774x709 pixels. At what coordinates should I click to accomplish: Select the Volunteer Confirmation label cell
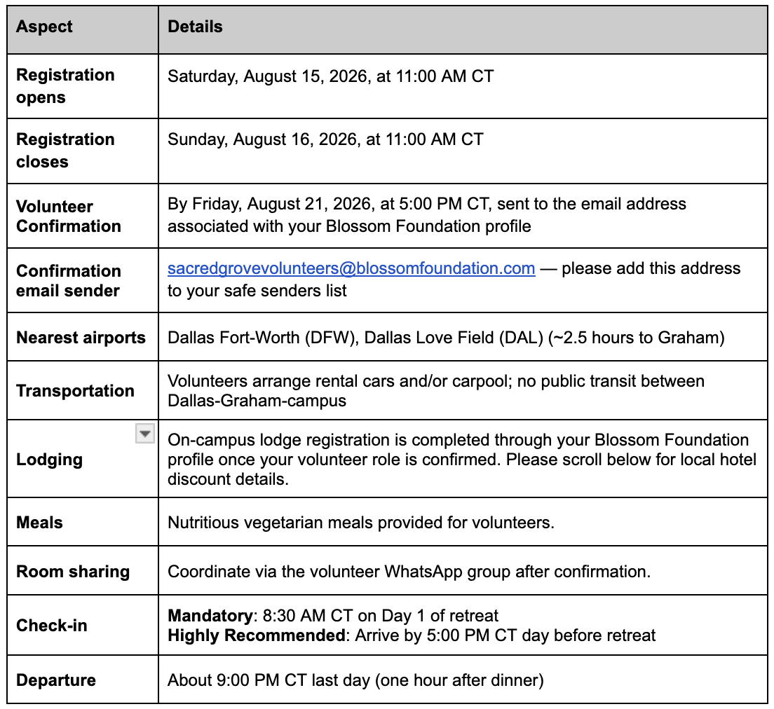click(x=83, y=216)
